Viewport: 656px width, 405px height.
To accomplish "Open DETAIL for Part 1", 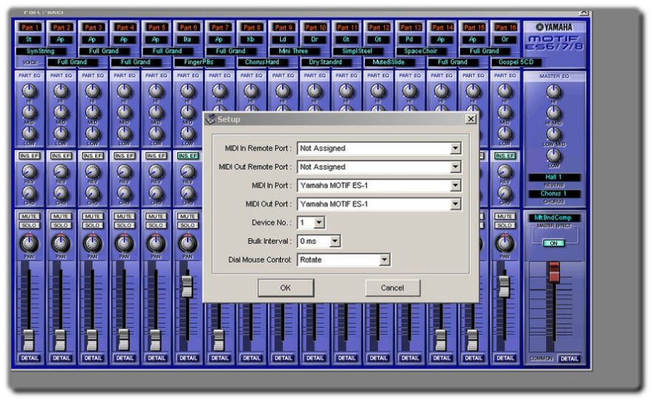I will pos(30,359).
